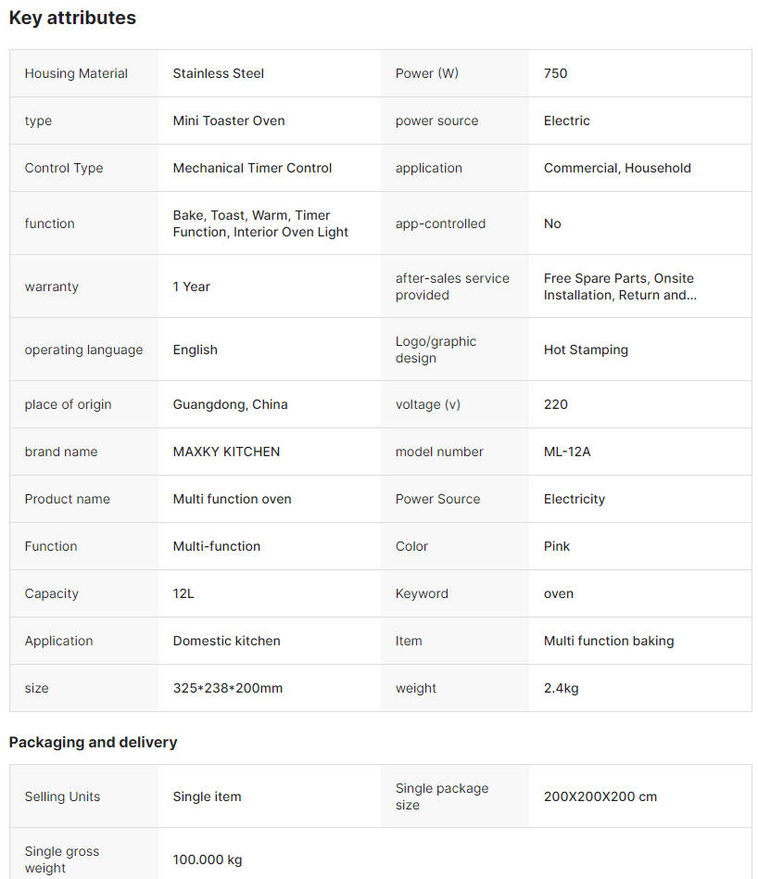758x879 pixels.
Task: Select the 'Stainless Steel' housing material value
Action: pyautogui.click(x=219, y=73)
